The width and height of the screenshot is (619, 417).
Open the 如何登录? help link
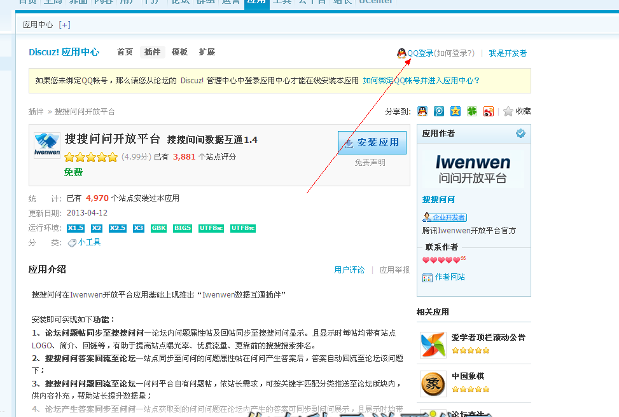tap(454, 53)
